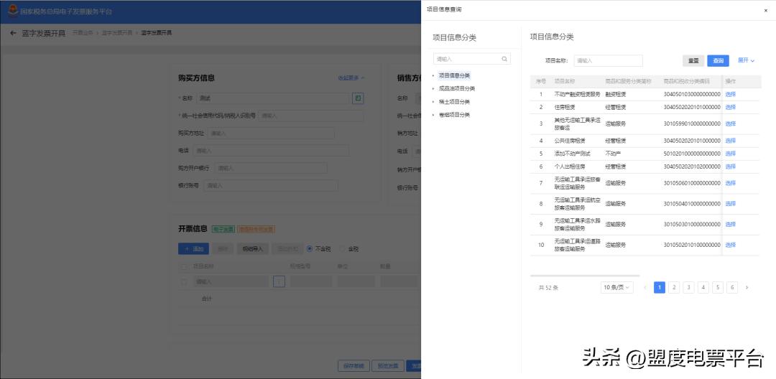776x379 pixels.
Task: Click the buyer 银行账号 input field
Action: [x=271, y=186]
